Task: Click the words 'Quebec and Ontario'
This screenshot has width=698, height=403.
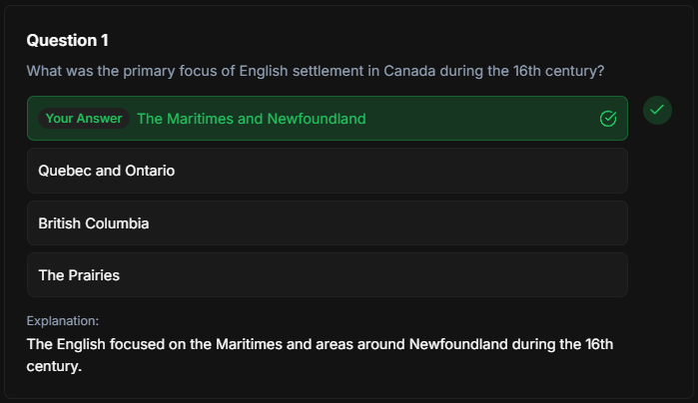Action: [107, 171]
